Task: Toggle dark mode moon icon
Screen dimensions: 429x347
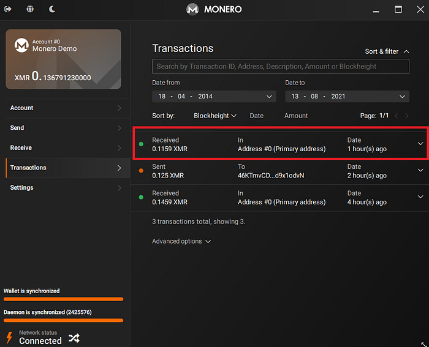Action: (52, 9)
